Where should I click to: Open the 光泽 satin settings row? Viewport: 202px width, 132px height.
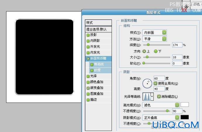pos(99,76)
